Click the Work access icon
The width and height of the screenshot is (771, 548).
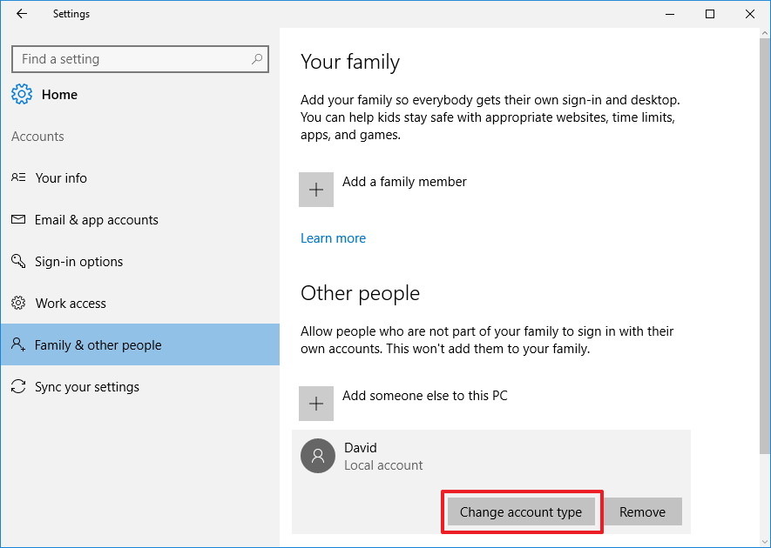(18, 304)
